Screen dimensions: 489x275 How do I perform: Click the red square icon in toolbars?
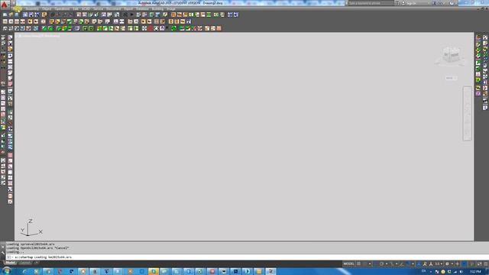pyautogui.click(x=150, y=28)
